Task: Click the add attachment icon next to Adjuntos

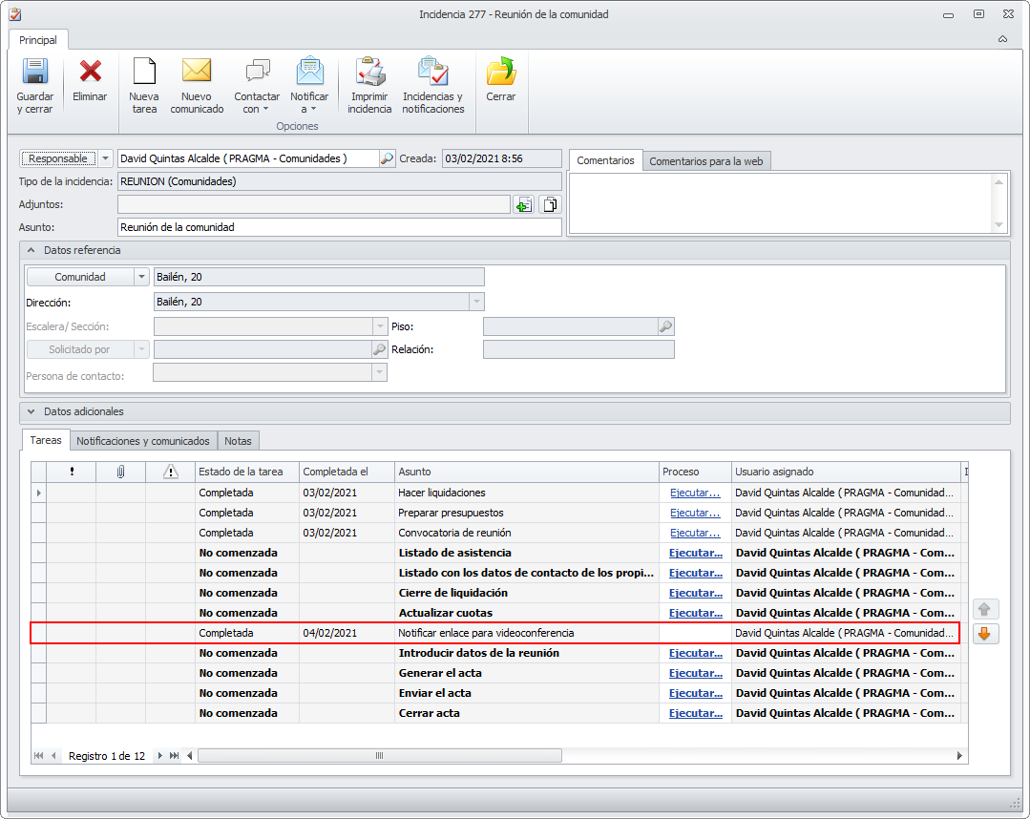Action: pos(523,204)
